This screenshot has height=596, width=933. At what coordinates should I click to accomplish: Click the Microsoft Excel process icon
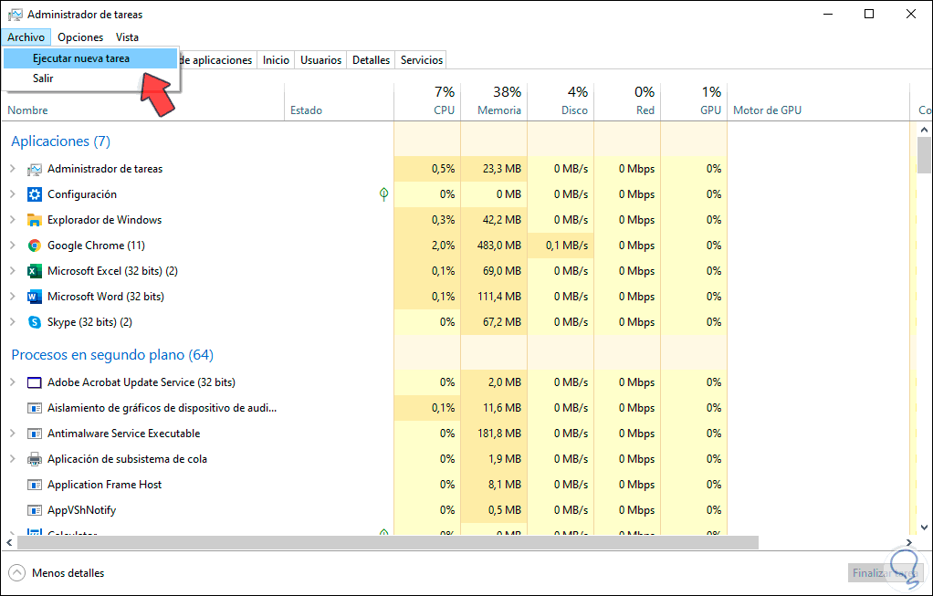(35, 271)
